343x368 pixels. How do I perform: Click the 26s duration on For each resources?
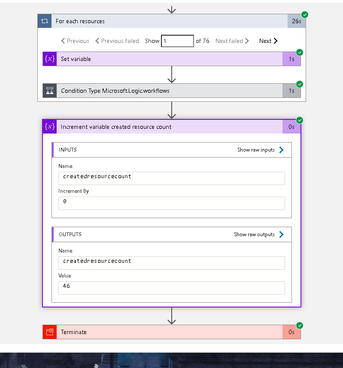click(x=297, y=21)
